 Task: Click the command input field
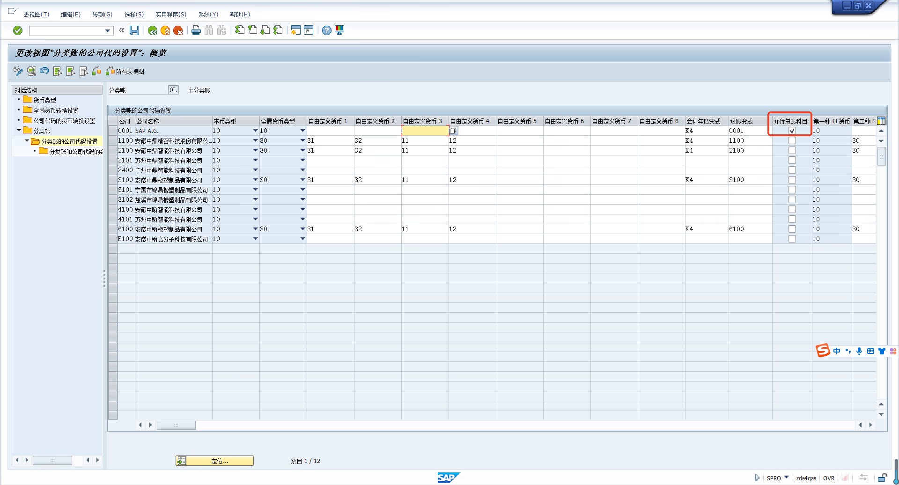pos(67,31)
